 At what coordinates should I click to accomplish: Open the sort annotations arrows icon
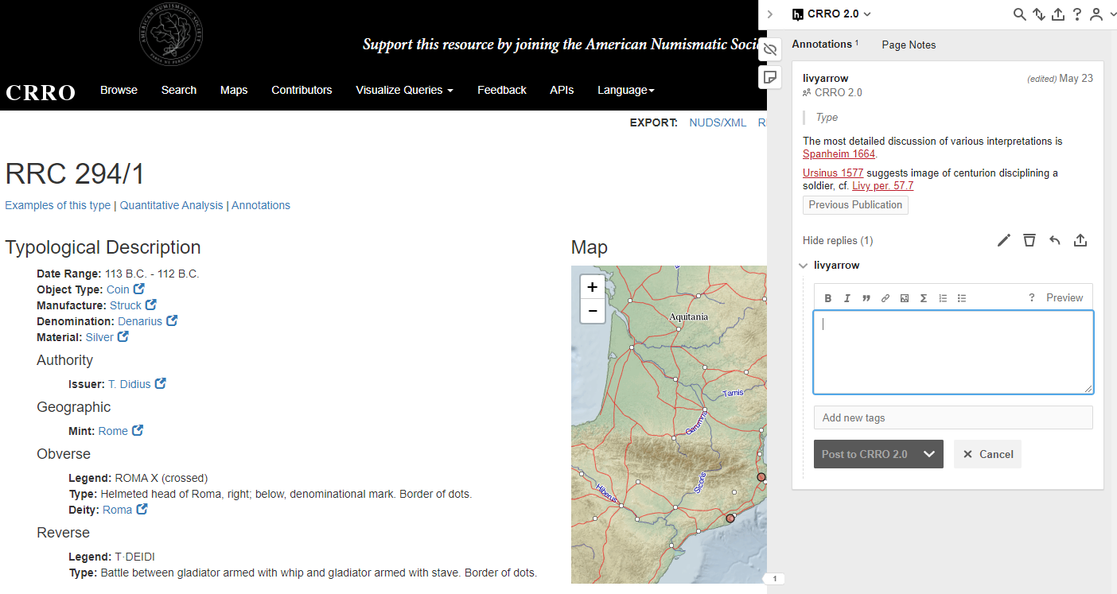coord(1039,14)
